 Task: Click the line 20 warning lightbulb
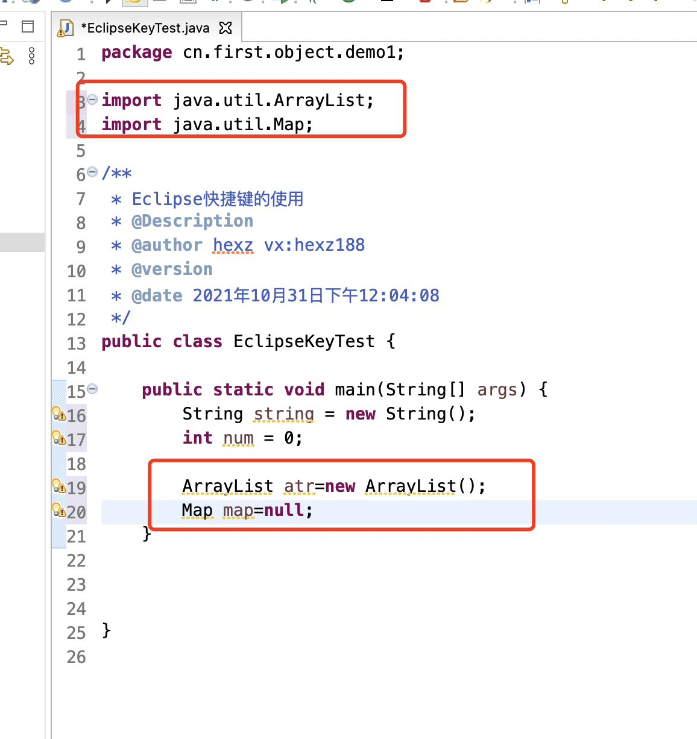coord(58,511)
